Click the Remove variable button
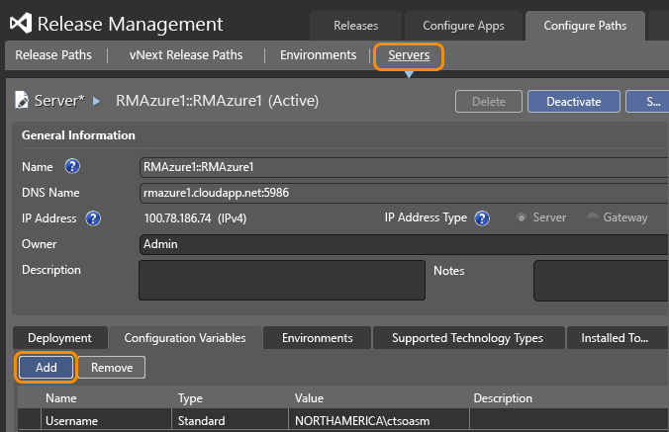Screen dimensions: 669x432 coord(112,367)
